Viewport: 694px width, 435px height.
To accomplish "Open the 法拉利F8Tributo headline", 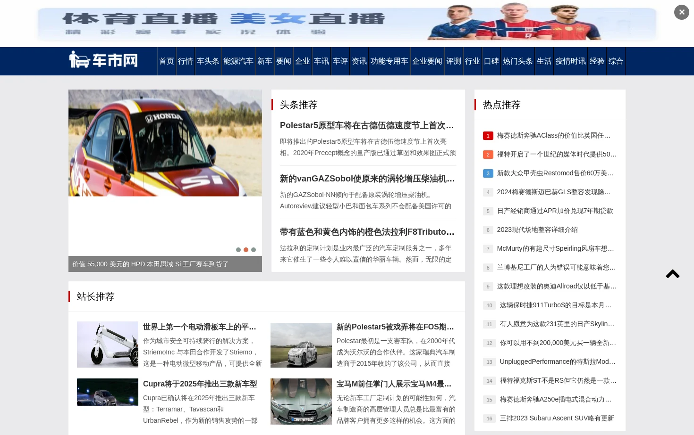I will pyautogui.click(x=367, y=232).
